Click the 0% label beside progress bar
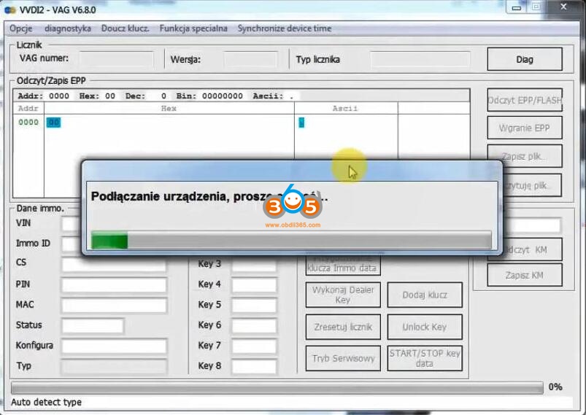The width and height of the screenshot is (586, 415). click(x=555, y=387)
